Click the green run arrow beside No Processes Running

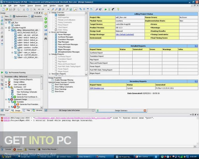[2, 73]
